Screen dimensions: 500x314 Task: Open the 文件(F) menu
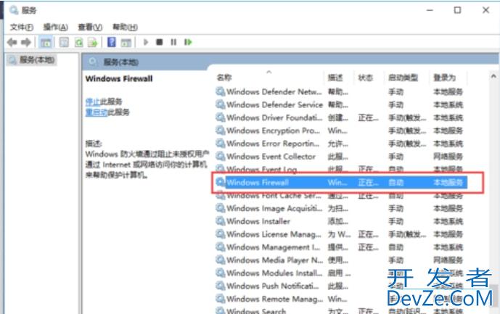21,27
